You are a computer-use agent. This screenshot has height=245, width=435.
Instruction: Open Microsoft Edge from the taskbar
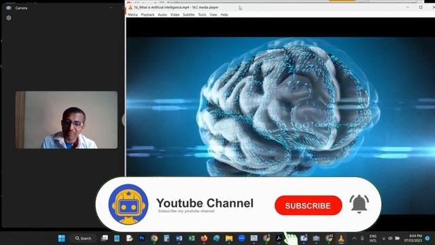coord(216,238)
